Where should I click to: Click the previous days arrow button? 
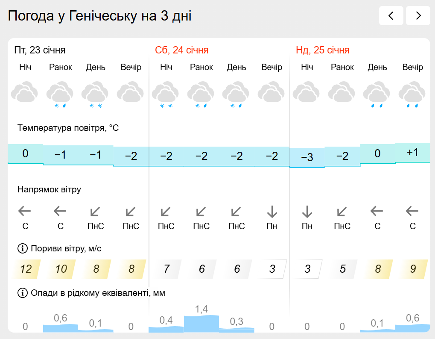click(391, 16)
